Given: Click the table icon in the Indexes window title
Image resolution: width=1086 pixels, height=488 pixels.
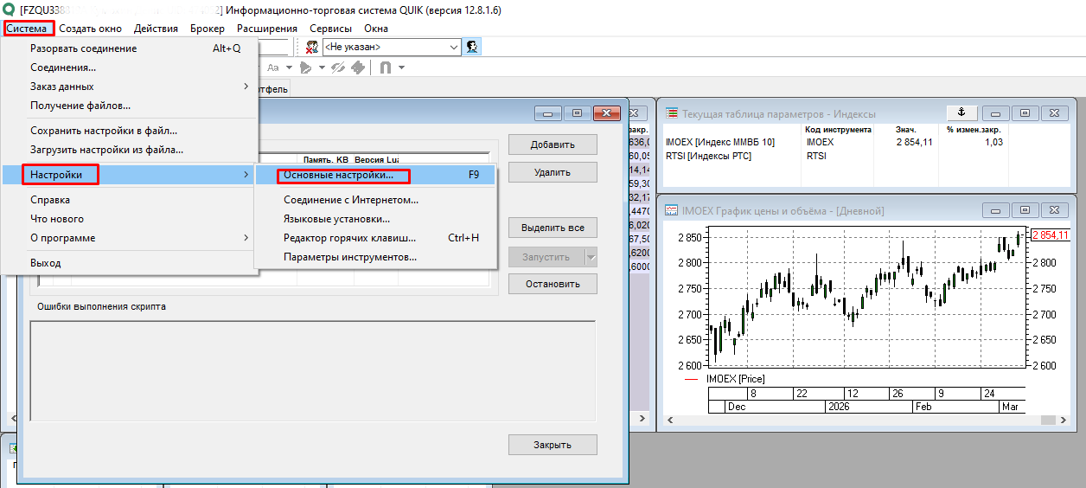Looking at the screenshot, I should click(x=671, y=114).
